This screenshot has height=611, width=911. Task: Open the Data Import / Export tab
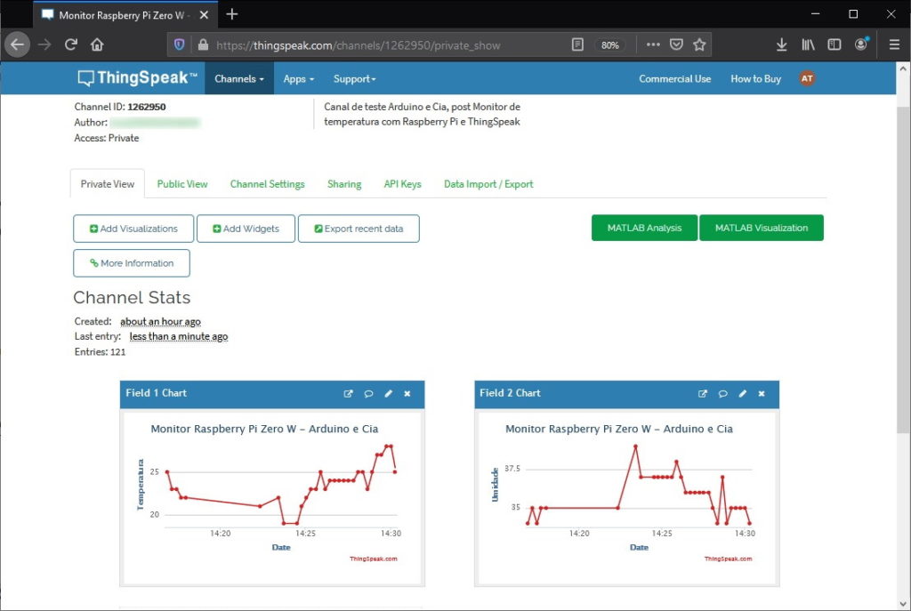[488, 184]
